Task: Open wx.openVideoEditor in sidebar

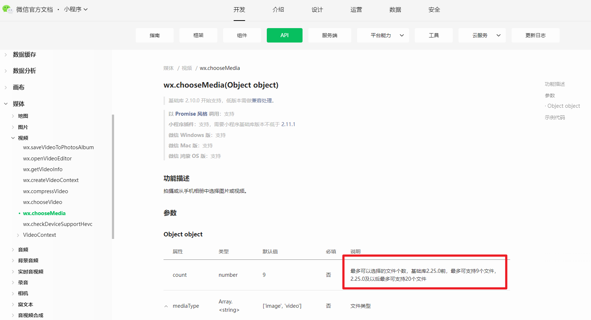Action: (x=47, y=159)
